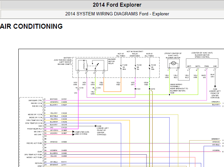Click the S229 splice dot
This screenshot has width=224, height=167.
click(x=170, y=95)
